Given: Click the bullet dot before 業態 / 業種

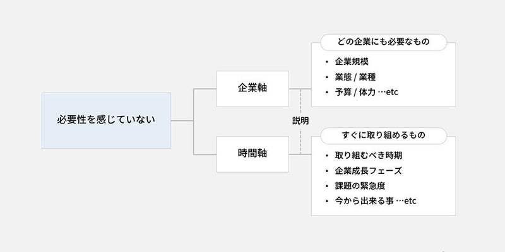Looking at the screenshot, I should point(327,77).
